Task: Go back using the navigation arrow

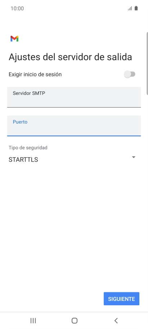Action: tap(116, 320)
